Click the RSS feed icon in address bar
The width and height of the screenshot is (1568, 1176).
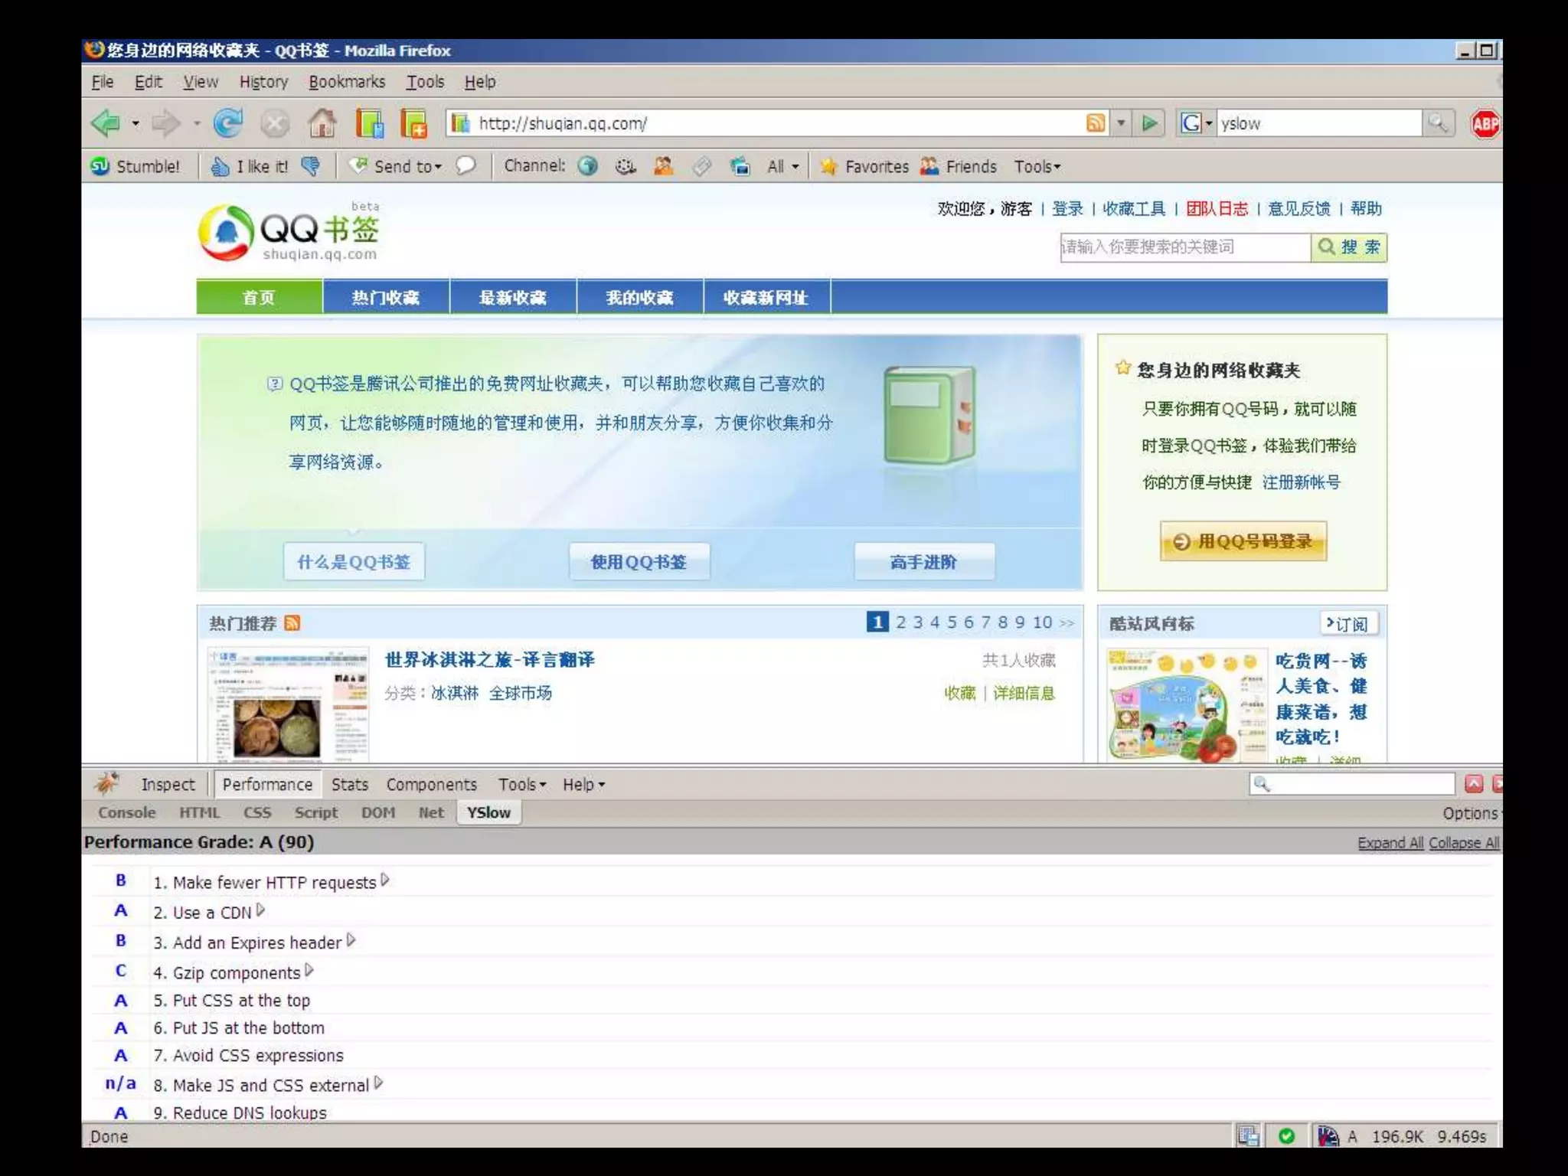point(1096,122)
